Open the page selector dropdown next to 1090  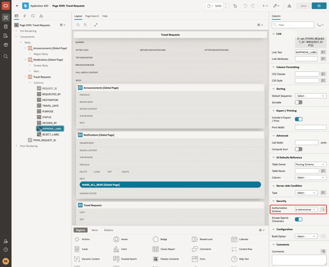click(210, 6)
